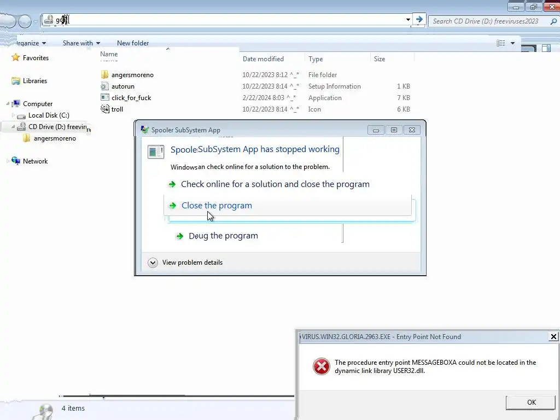
Task: Click the Libraries label in sidebar
Action: [x=35, y=81]
